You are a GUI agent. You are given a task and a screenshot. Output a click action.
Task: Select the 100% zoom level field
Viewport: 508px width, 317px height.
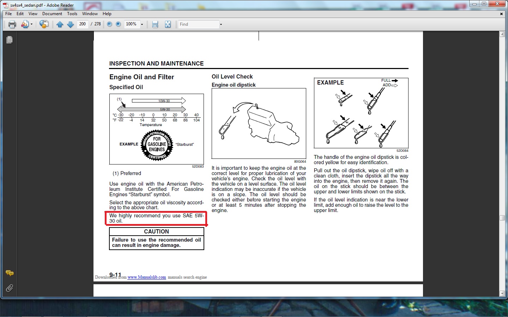(x=132, y=24)
